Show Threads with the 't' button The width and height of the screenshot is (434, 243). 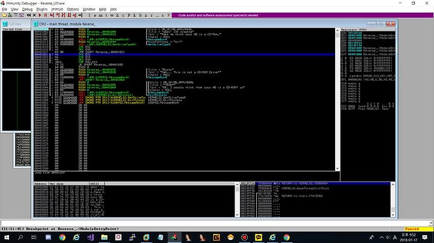106,15
